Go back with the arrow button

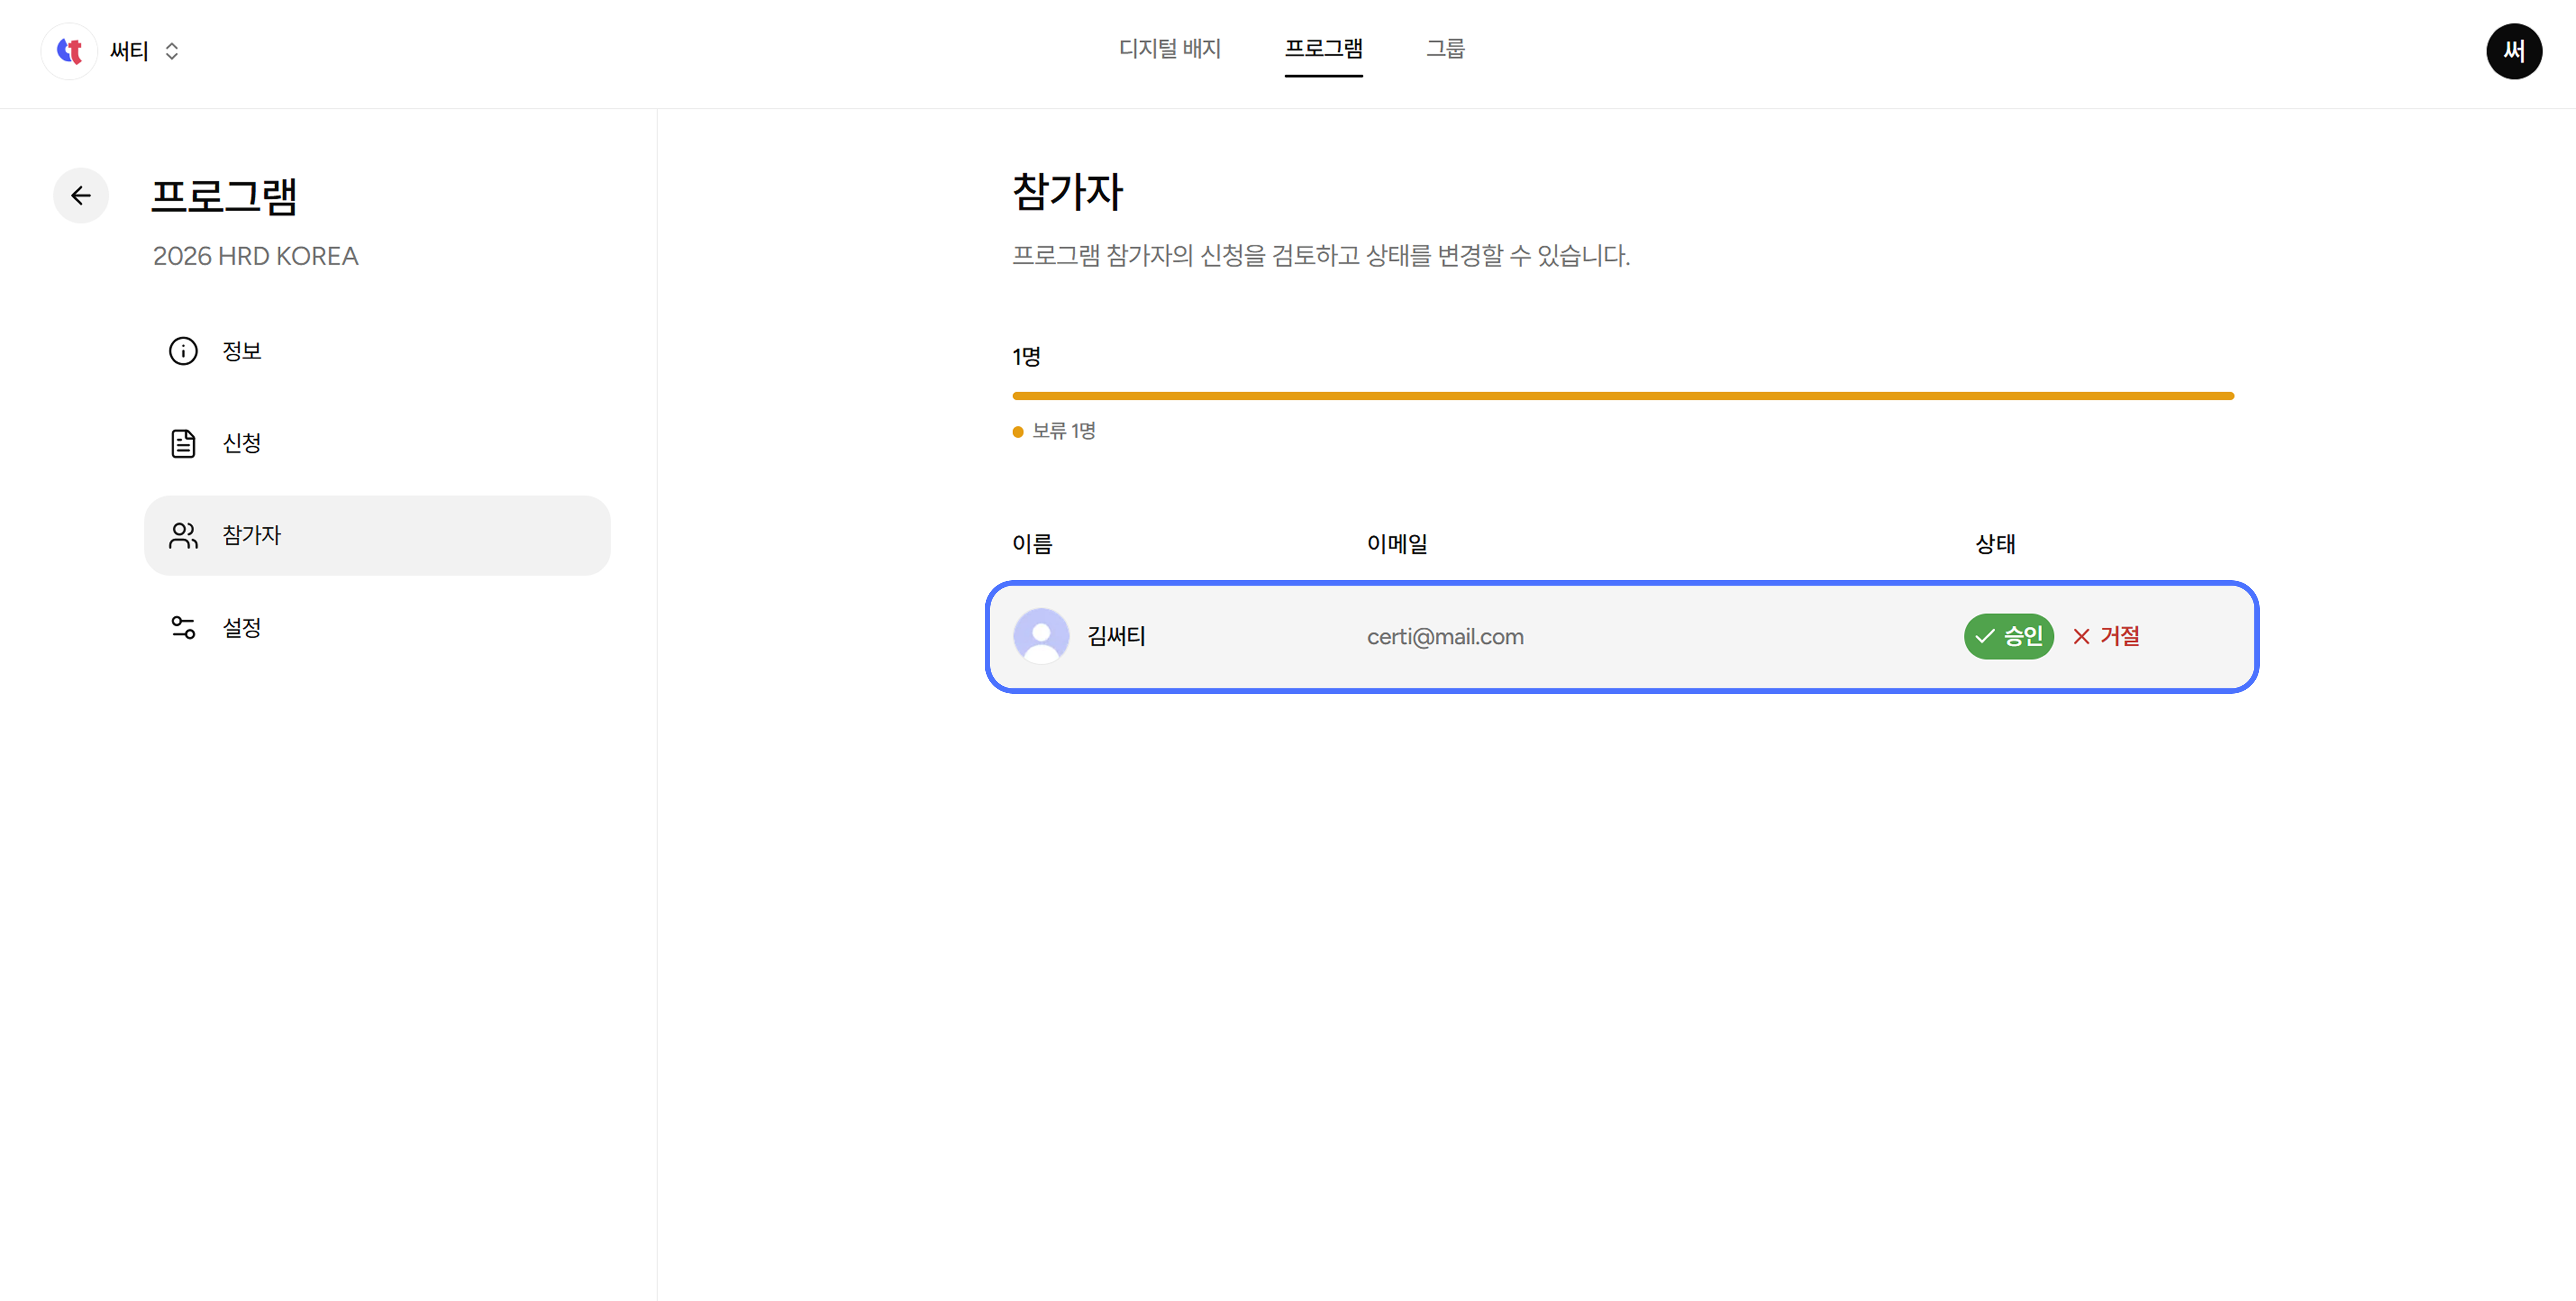(81, 196)
